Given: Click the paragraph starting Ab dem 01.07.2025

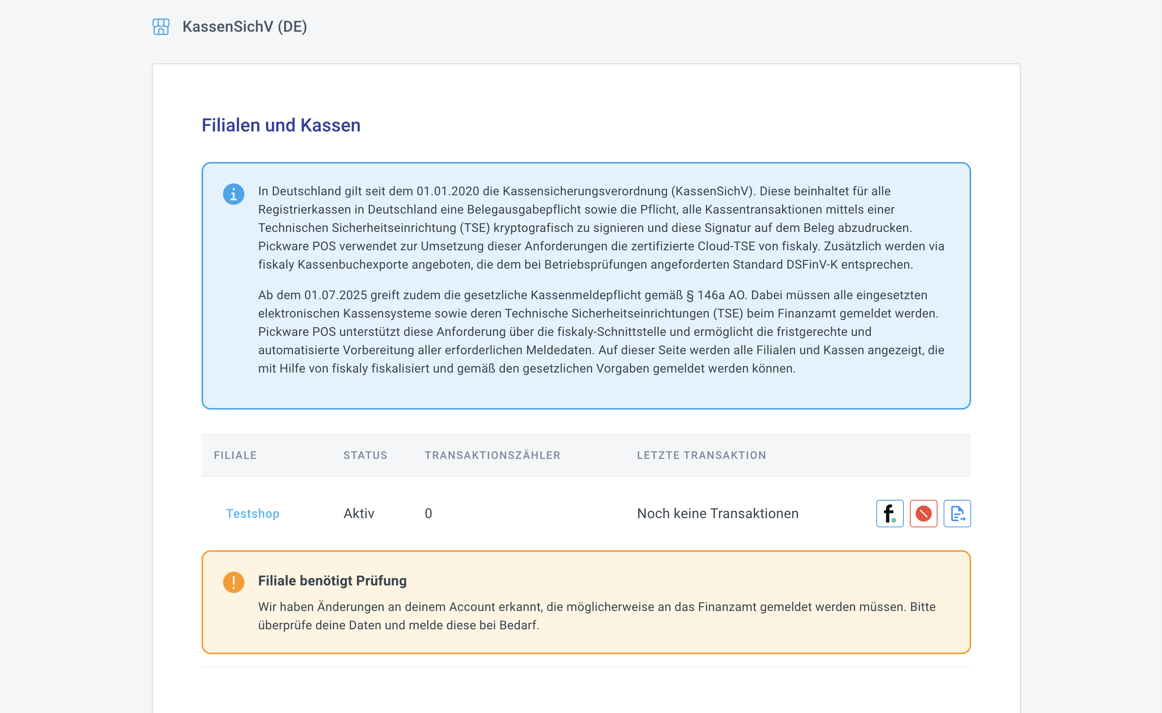Looking at the screenshot, I should pos(601,332).
